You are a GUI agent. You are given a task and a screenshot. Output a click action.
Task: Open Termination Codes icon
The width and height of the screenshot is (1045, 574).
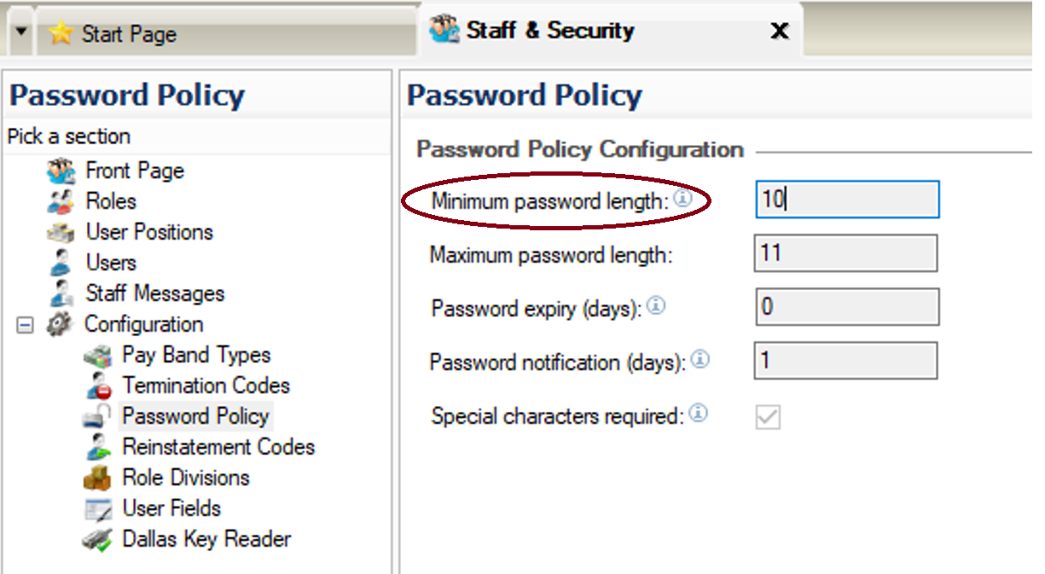click(98, 386)
